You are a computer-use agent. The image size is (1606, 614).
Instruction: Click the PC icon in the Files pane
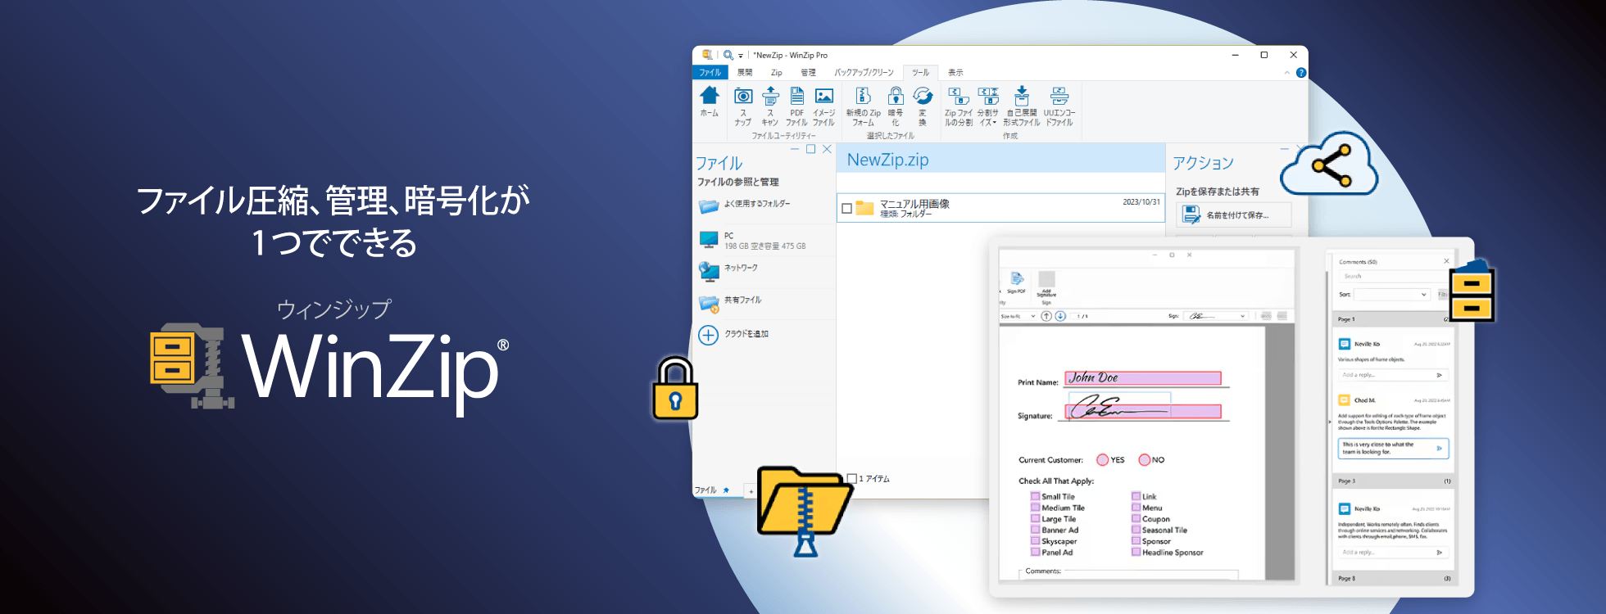coord(709,240)
